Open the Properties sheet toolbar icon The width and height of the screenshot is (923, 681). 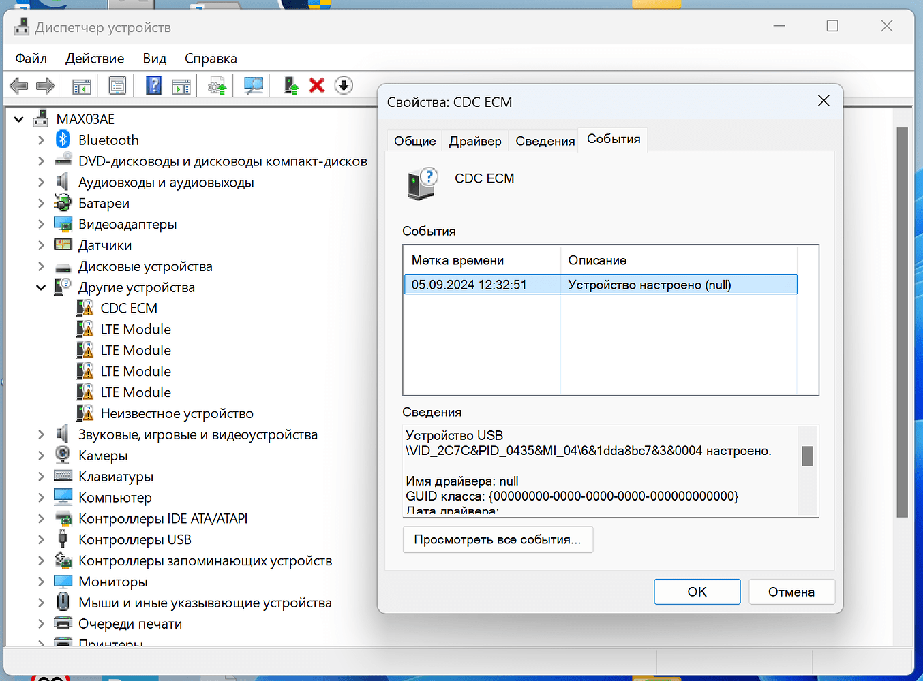117,86
